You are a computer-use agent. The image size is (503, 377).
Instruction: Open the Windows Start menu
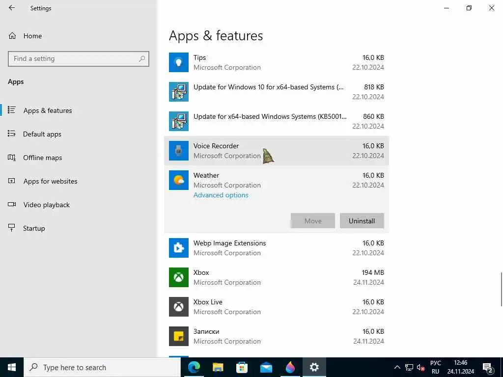point(12,367)
